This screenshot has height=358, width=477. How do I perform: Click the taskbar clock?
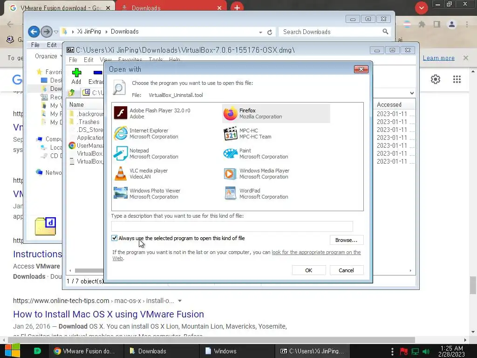click(451, 351)
